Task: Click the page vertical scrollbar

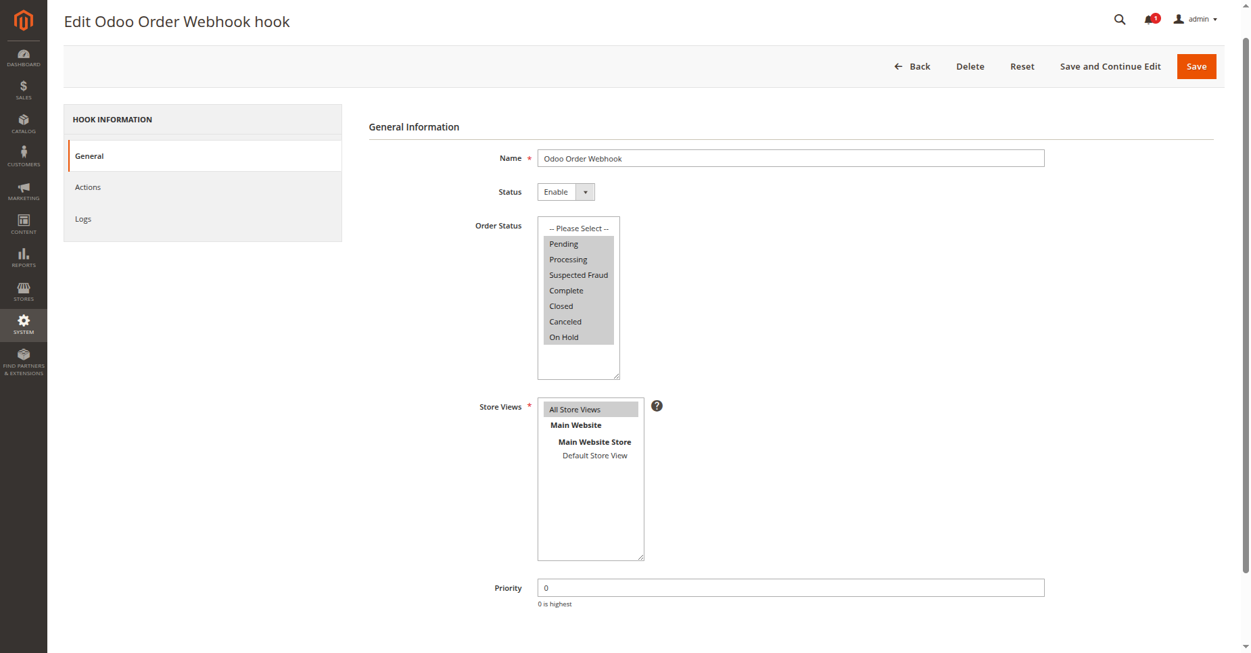Action: (x=1246, y=304)
